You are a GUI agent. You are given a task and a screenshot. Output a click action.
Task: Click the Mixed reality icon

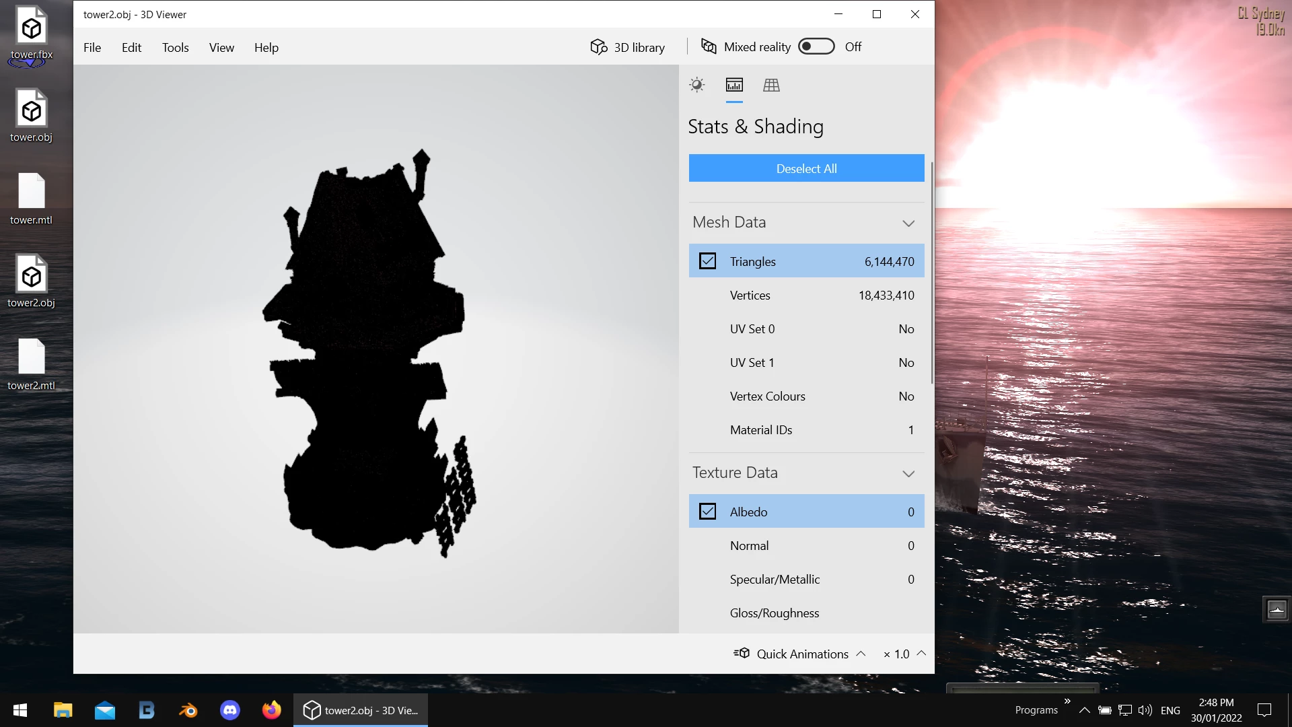click(709, 46)
